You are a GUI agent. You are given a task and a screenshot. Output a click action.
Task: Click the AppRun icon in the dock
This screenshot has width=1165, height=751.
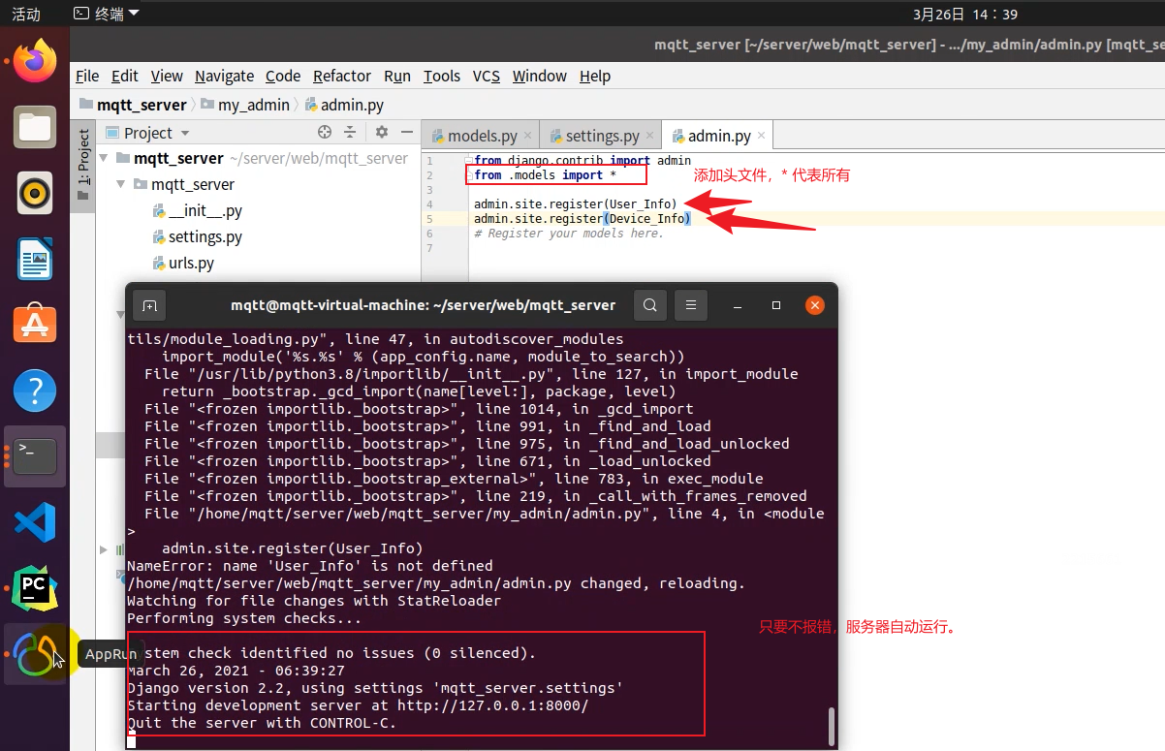coord(35,654)
